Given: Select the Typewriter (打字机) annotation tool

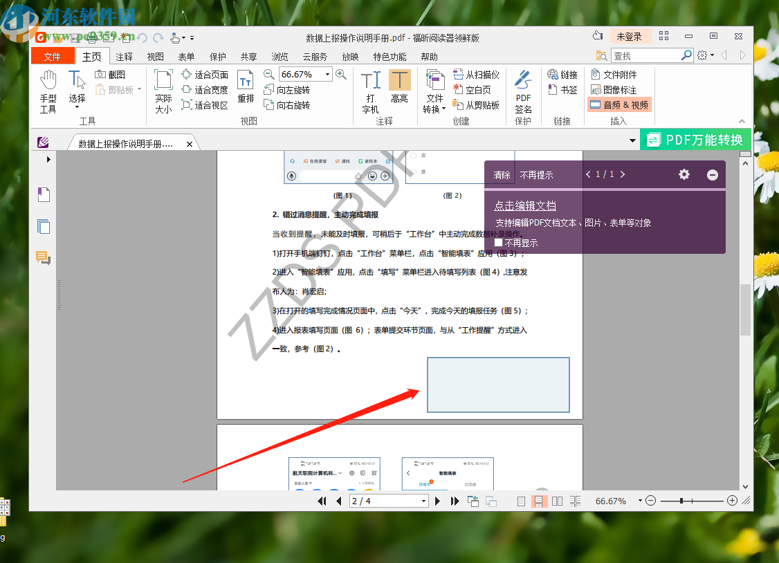Looking at the screenshot, I should tap(371, 91).
